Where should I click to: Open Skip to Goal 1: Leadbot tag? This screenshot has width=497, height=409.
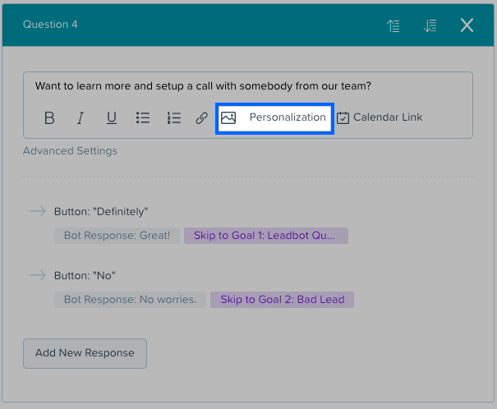266,236
